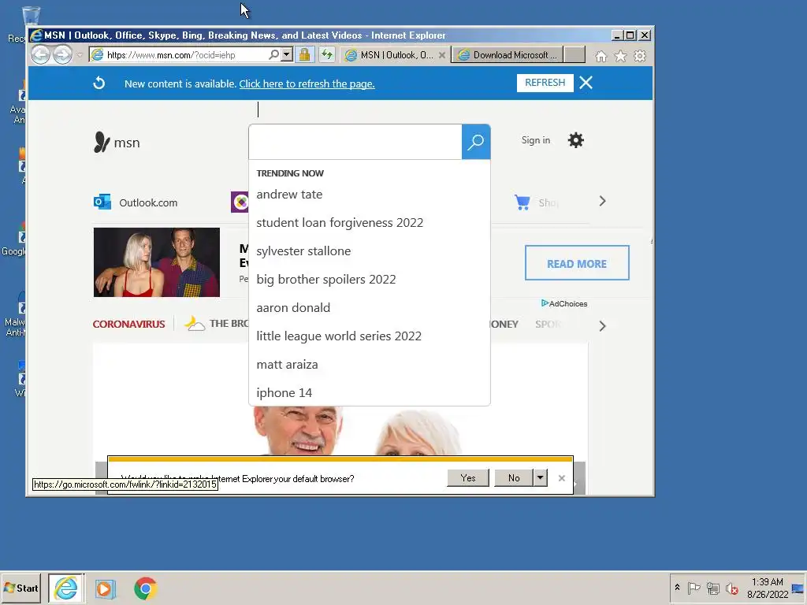Open MSN settings gear icon
The image size is (807, 605).
coord(576,140)
